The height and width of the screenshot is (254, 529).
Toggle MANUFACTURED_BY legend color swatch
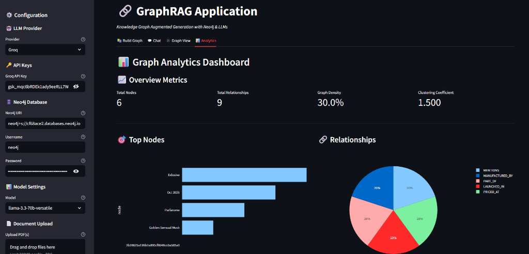pos(478,176)
